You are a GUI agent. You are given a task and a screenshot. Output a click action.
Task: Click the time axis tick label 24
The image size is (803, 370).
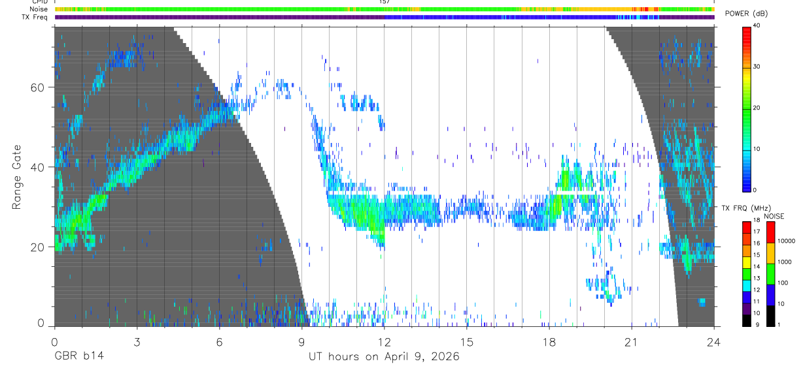pos(713,341)
